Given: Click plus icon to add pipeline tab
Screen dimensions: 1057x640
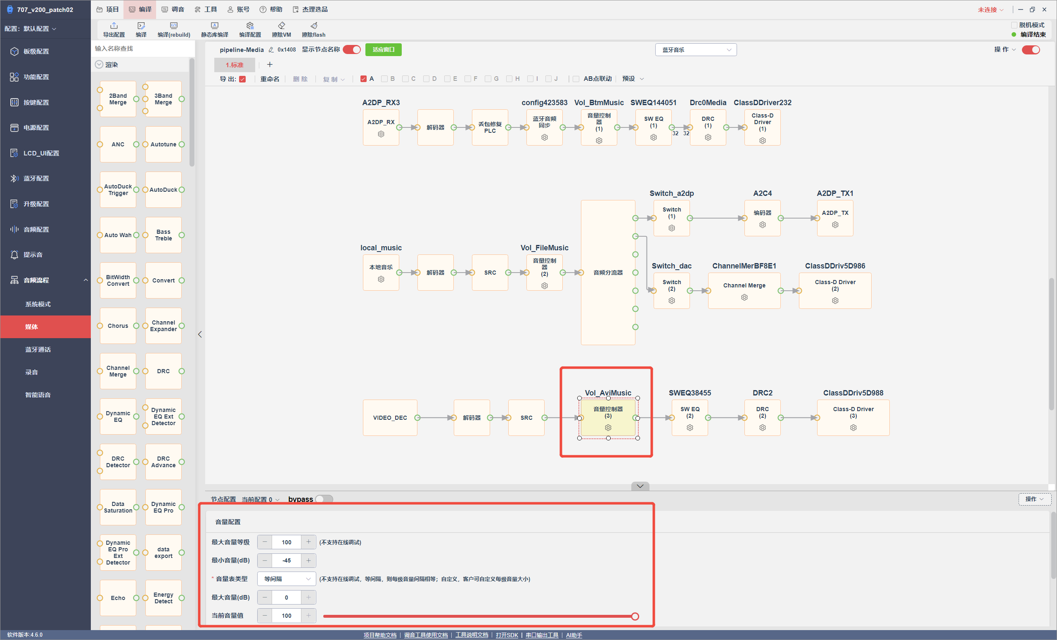Looking at the screenshot, I should coord(270,65).
